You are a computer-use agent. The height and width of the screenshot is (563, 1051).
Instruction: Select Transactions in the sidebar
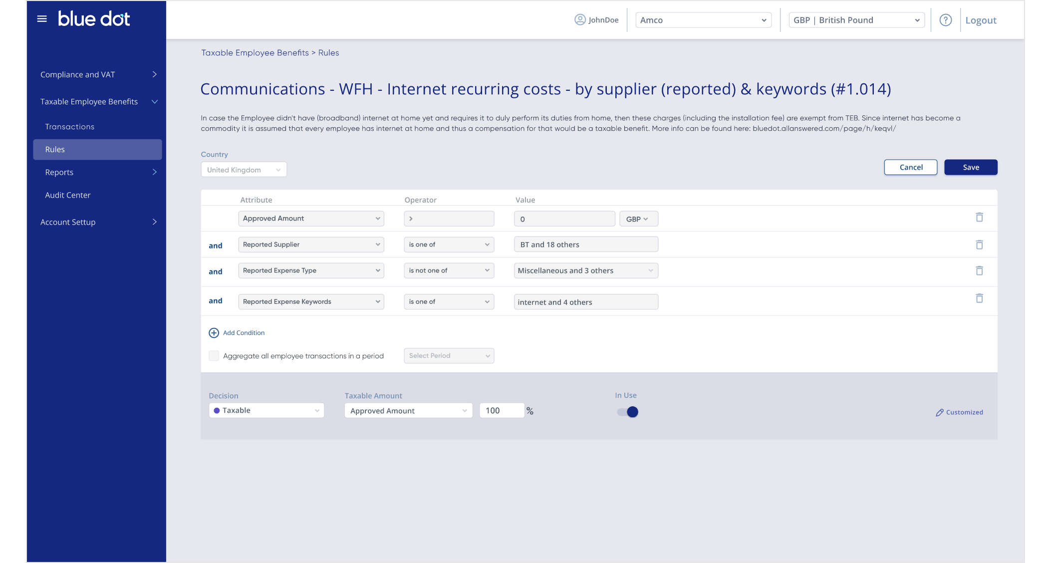(70, 126)
